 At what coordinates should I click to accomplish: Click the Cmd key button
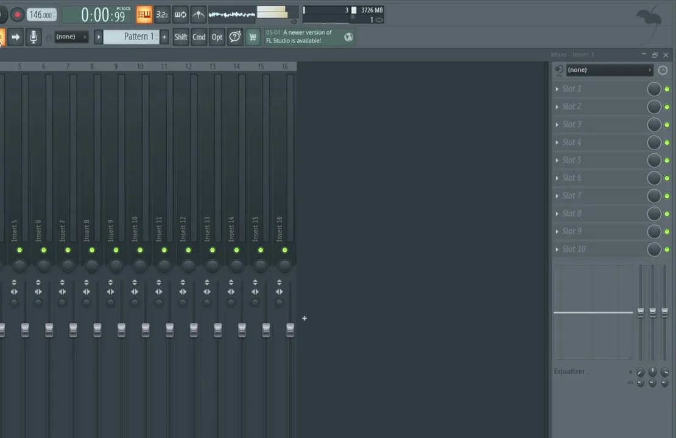(x=199, y=37)
